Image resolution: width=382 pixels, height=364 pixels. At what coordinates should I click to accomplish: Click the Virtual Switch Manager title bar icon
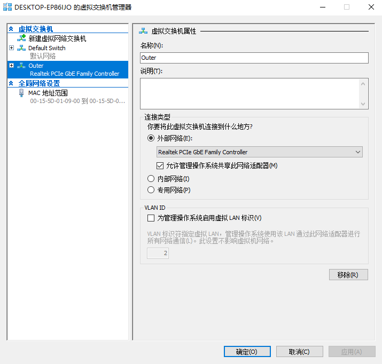[x=7, y=7]
